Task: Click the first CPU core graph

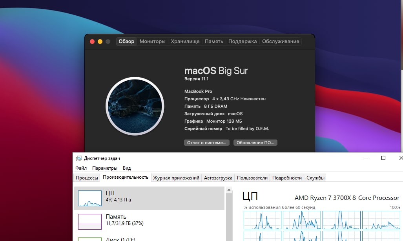Action: click(263, 220)
